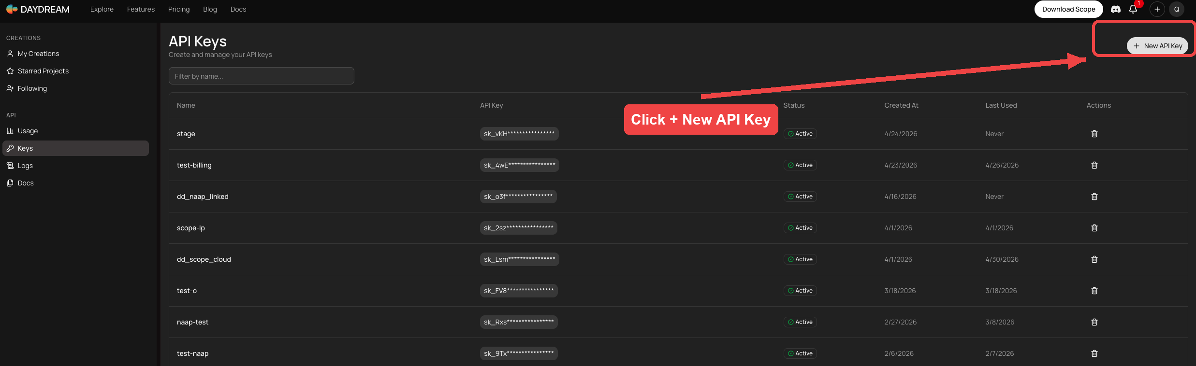Click Download Scope button
This screenshot has width=1196, height=366.
tap(1069, 9)
